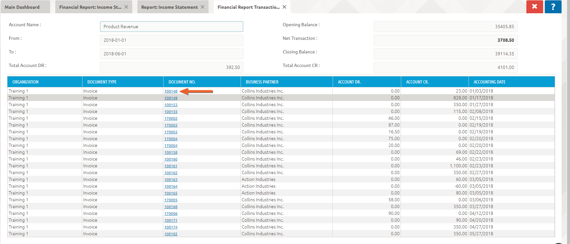Switch to the Main Dashboard tab
Viewport: 570px width, 244px height.
click(22, 7)
